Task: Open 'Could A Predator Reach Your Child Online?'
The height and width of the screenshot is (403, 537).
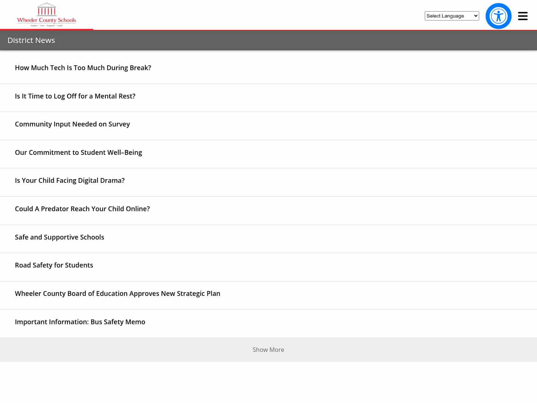Action: click(82, 209)
